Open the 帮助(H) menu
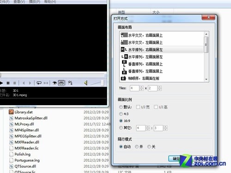 (50, 2)
